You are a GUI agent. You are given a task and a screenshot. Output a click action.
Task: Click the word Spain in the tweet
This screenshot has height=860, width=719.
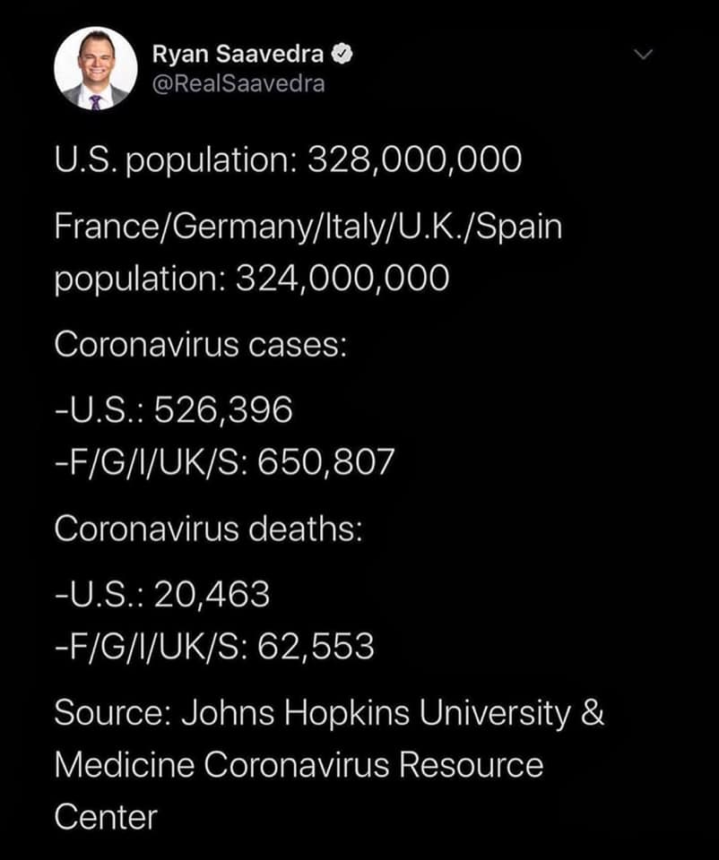click(519, 227)
